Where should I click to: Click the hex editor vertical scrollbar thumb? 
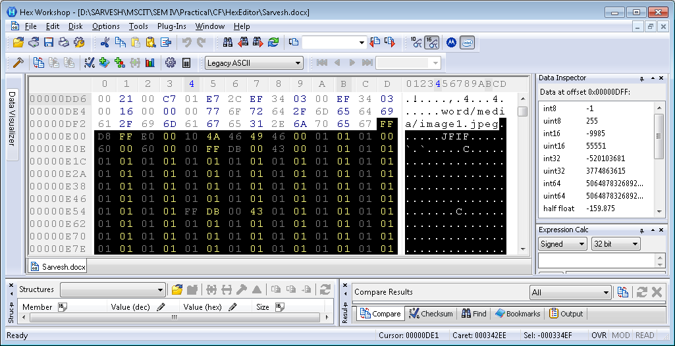[523, 112]
